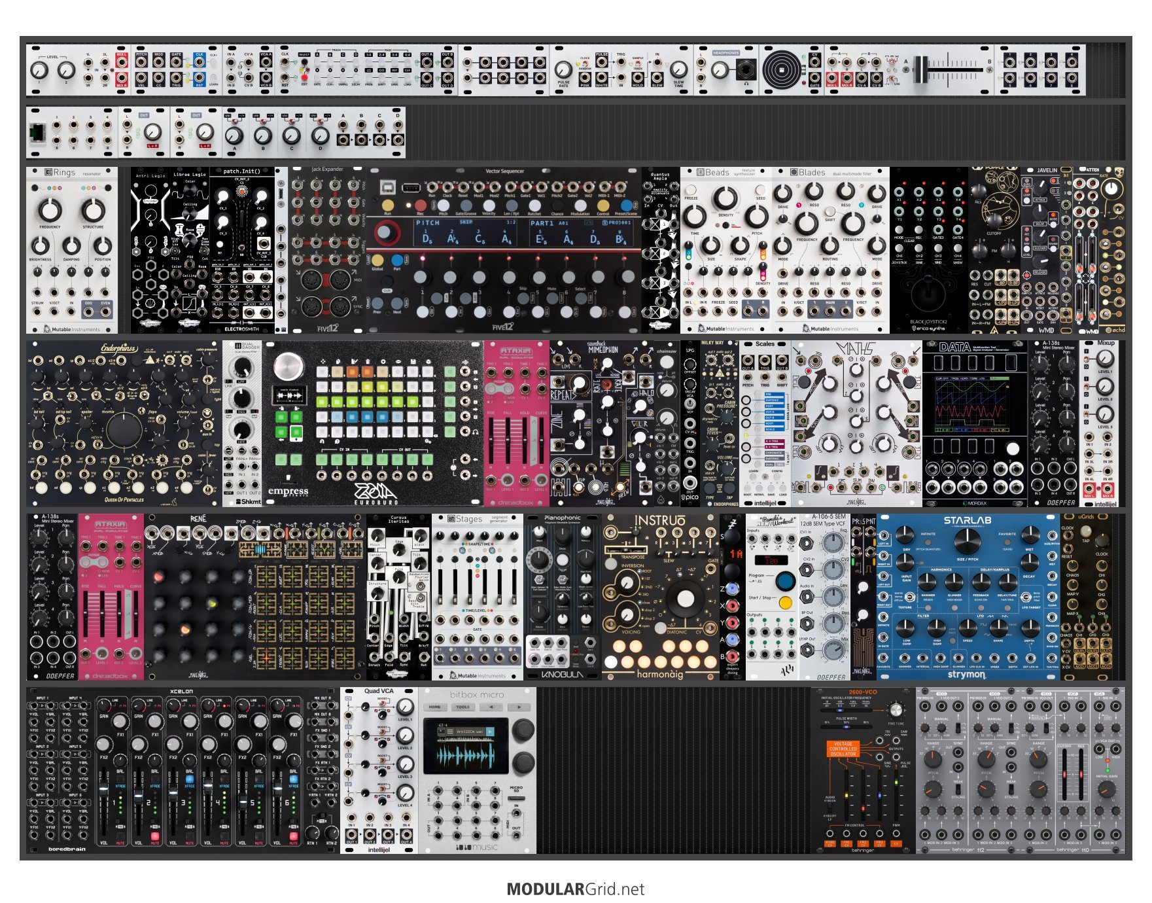This screenshot has height=903, width=1152.
Task: Select the patch.Init() Electrosmith module
Action: (241, 250)
